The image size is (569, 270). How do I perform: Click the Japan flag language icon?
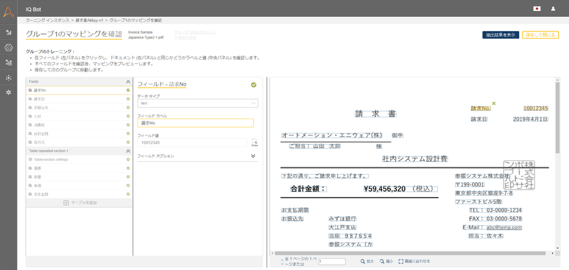[x=536, y=8]
